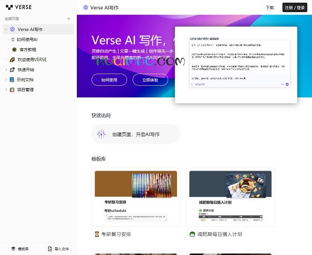
Task: Click the 模板库 layers icon in the sidebar footer
Action: click(13, 248)
